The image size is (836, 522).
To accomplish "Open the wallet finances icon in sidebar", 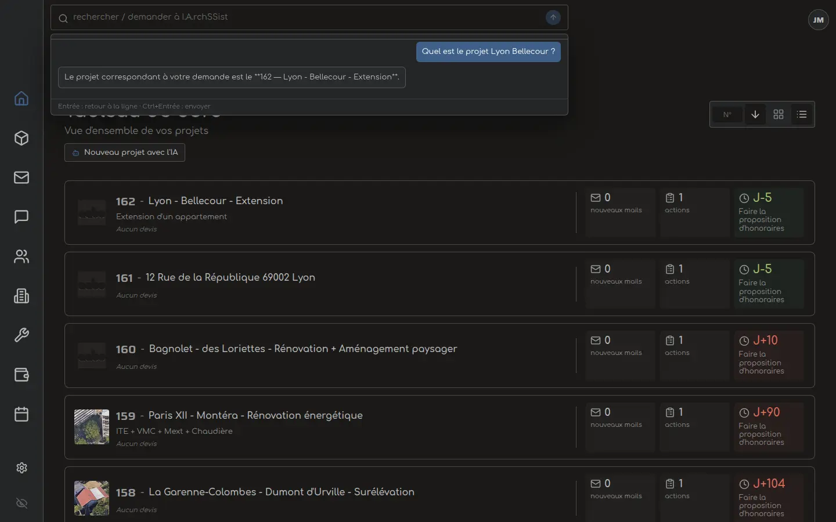I will (21, 375).
